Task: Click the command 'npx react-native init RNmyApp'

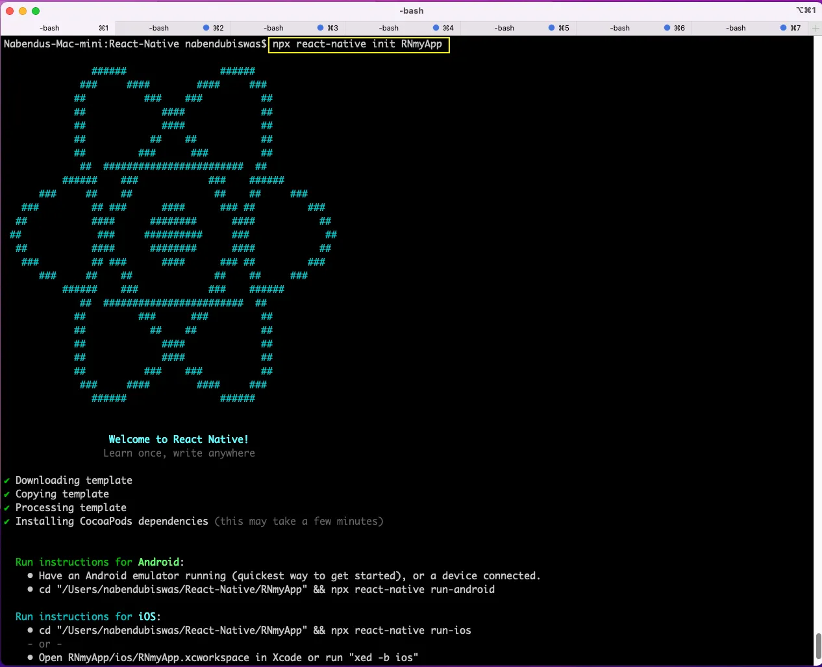Action: click(358, 44)
